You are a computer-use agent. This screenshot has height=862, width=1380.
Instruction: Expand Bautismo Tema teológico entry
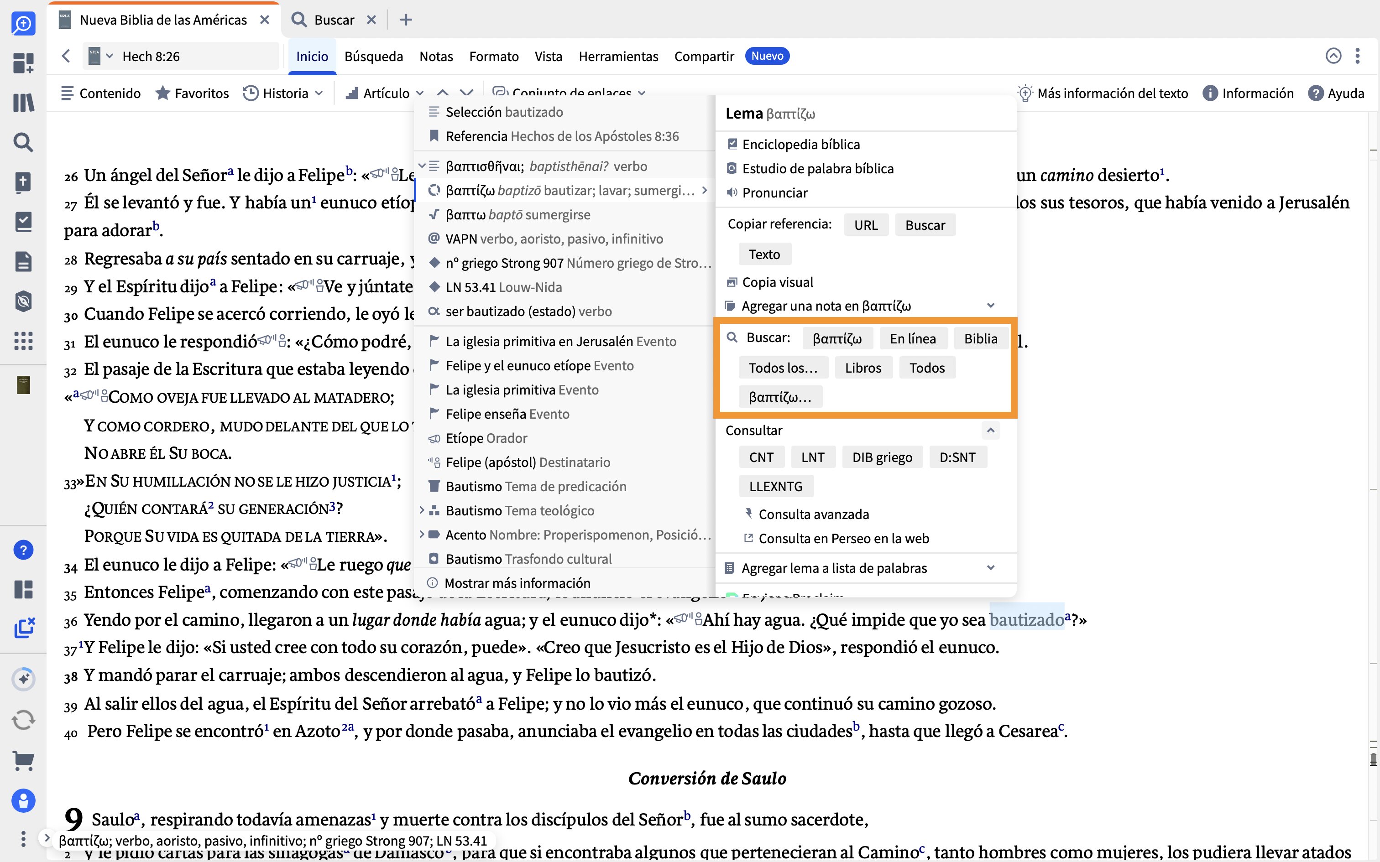pyautogui.click(x=422, y=510)
